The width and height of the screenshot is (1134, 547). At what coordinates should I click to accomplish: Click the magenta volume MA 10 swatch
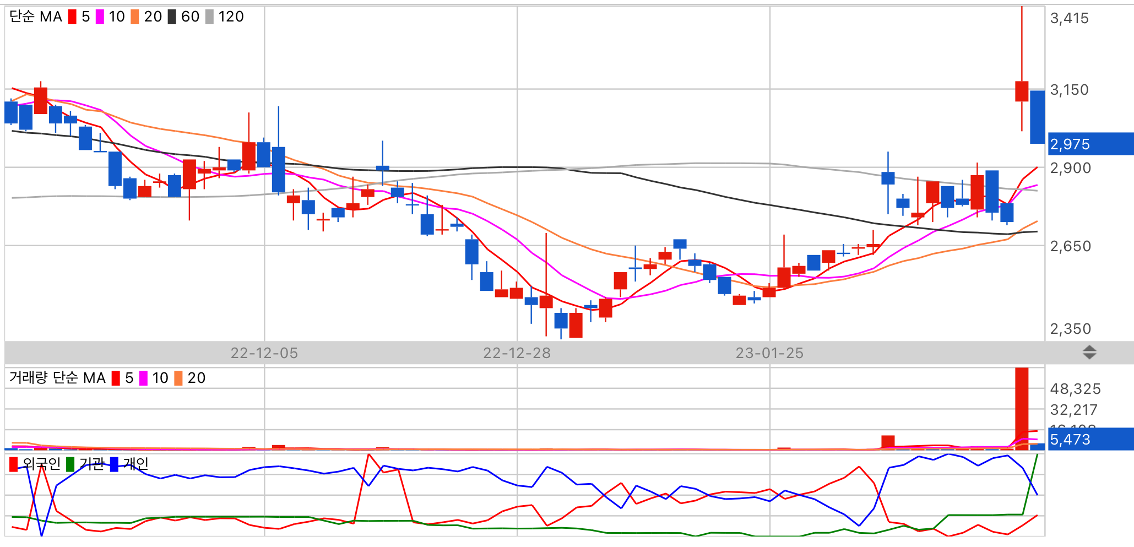coord(143,378)
